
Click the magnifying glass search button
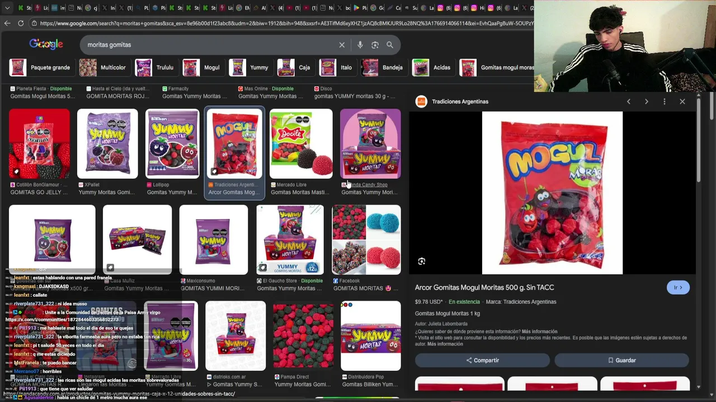(x=390, y=45)
